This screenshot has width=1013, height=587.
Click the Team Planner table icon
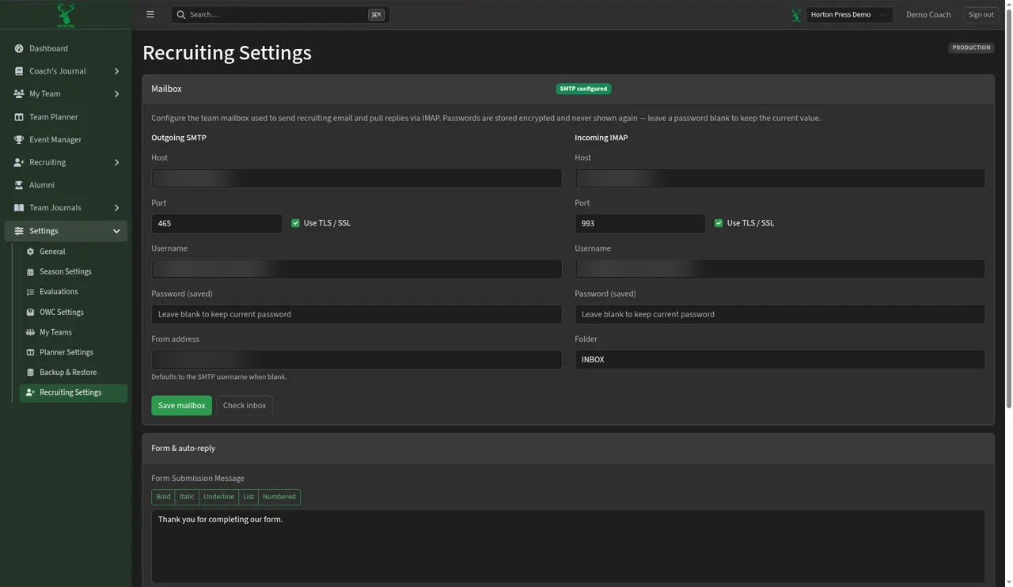click(19, 117)
